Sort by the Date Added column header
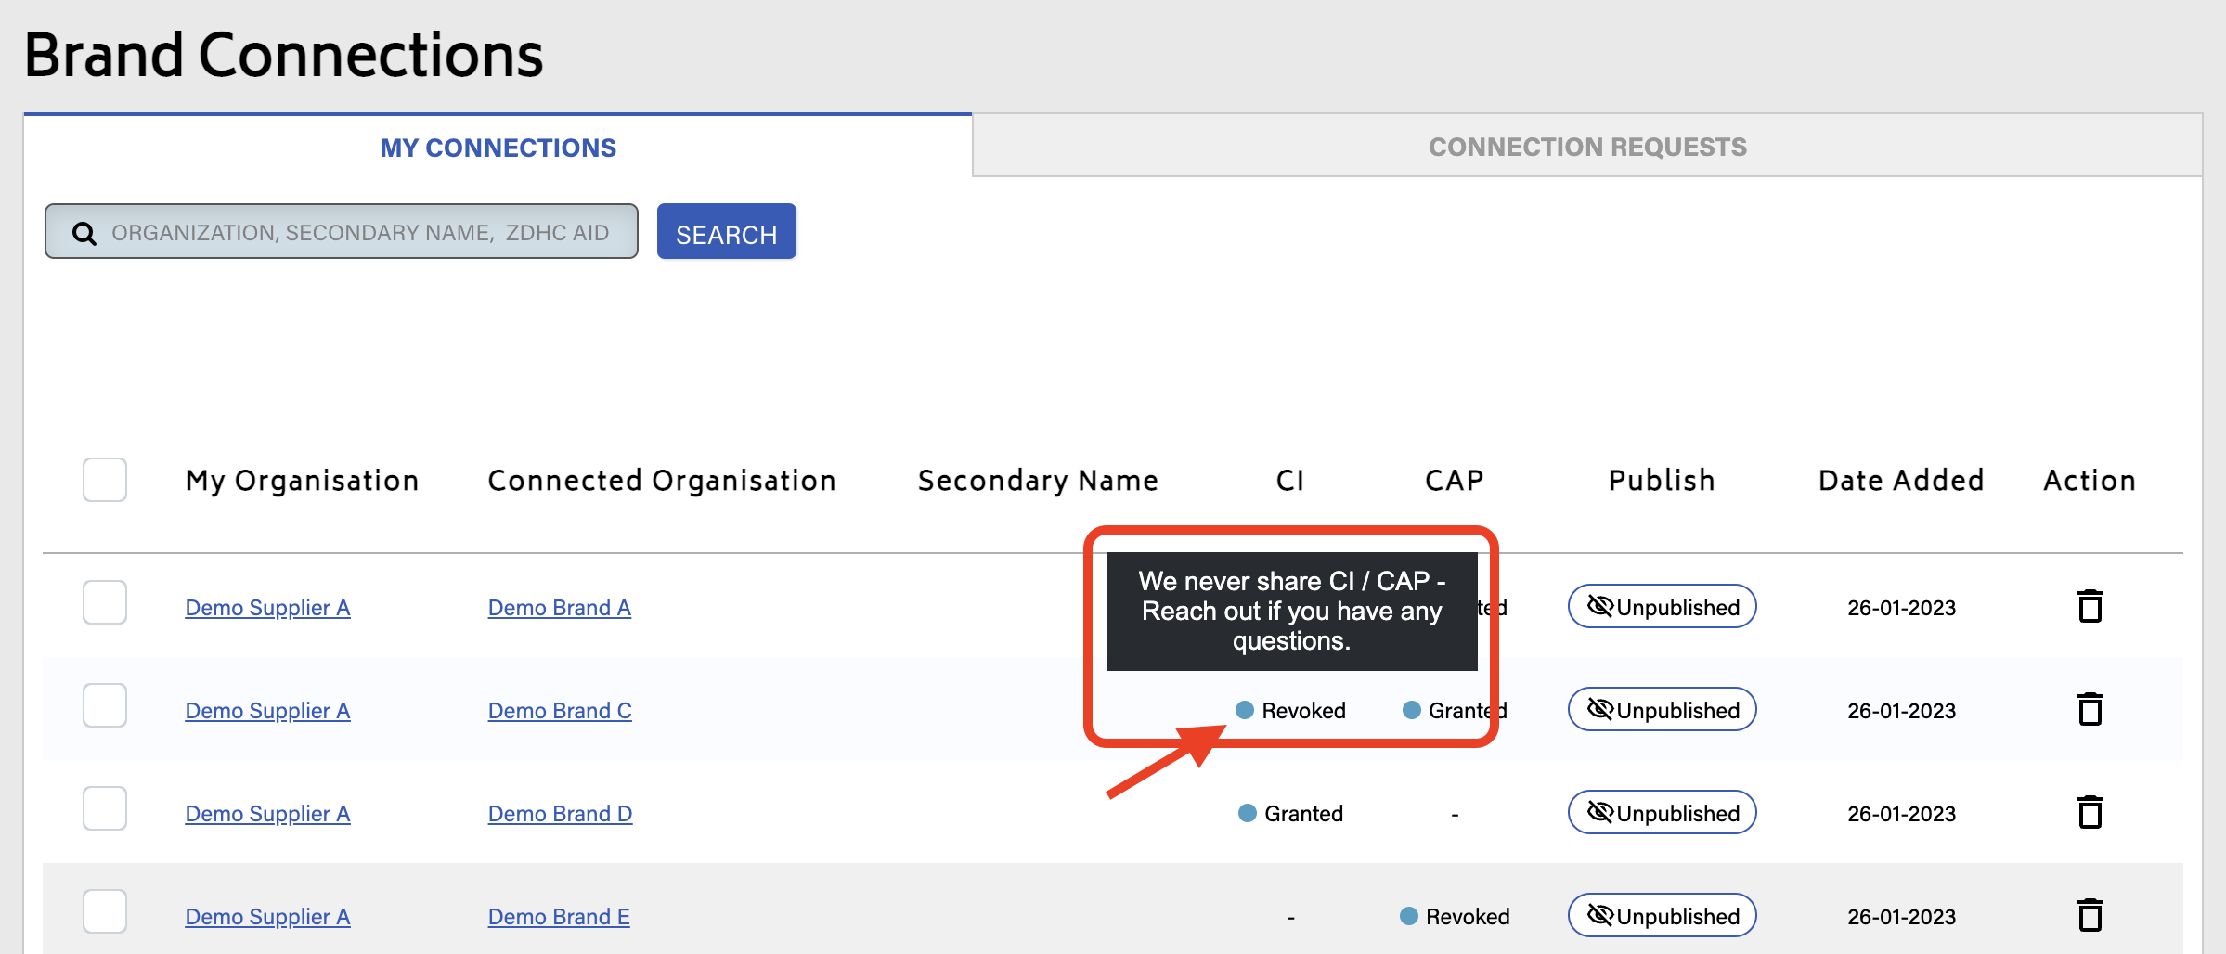This screenshot has width=2226, height=954. coord(1900,481)
